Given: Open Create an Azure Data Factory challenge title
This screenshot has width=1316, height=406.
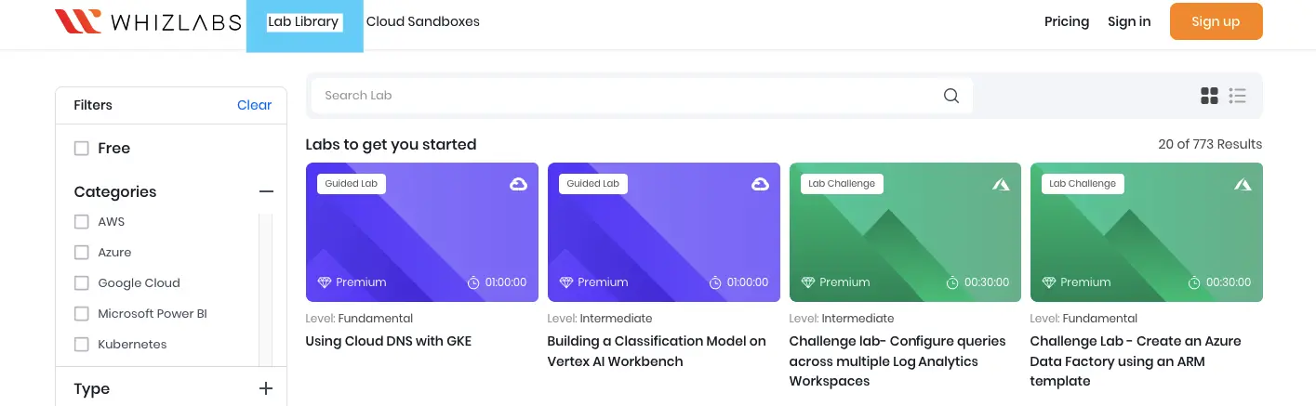Looking at the screenshot, I should pos(1136,360).
